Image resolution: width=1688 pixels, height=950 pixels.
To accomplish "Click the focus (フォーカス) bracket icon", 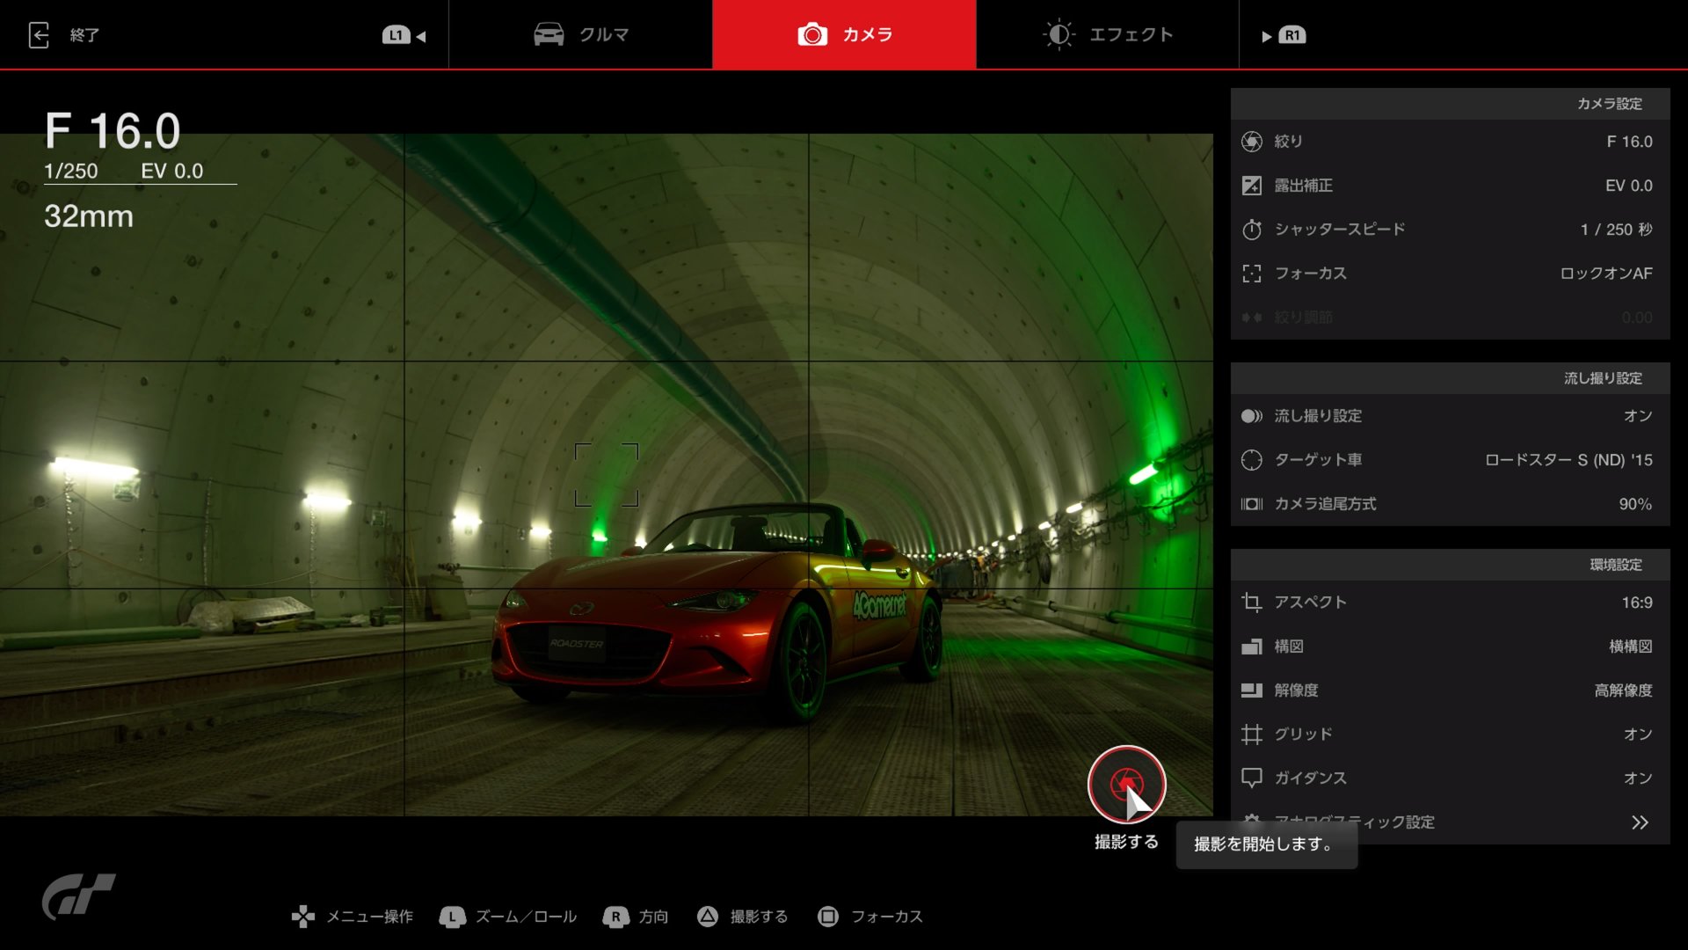I will pyautogui.click(x=1252, y=274).
